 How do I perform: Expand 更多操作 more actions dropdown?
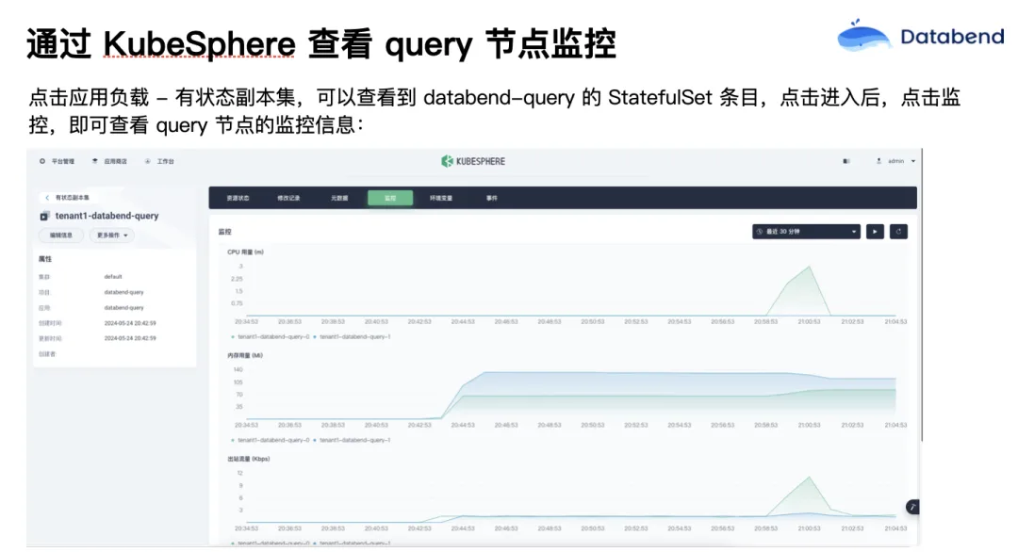pyautogui.click(x=111, y=235)
